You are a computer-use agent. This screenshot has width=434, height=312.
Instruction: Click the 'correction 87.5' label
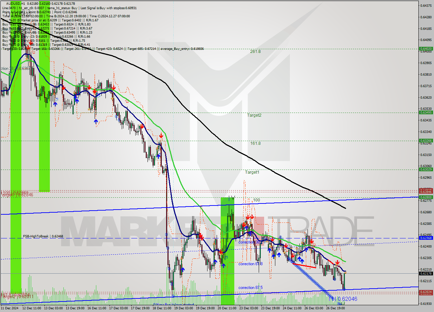pos(251,288)
